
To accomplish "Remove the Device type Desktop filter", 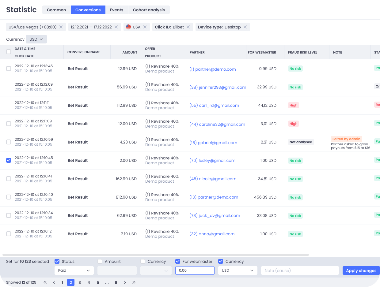I will (x=245, y=27).
